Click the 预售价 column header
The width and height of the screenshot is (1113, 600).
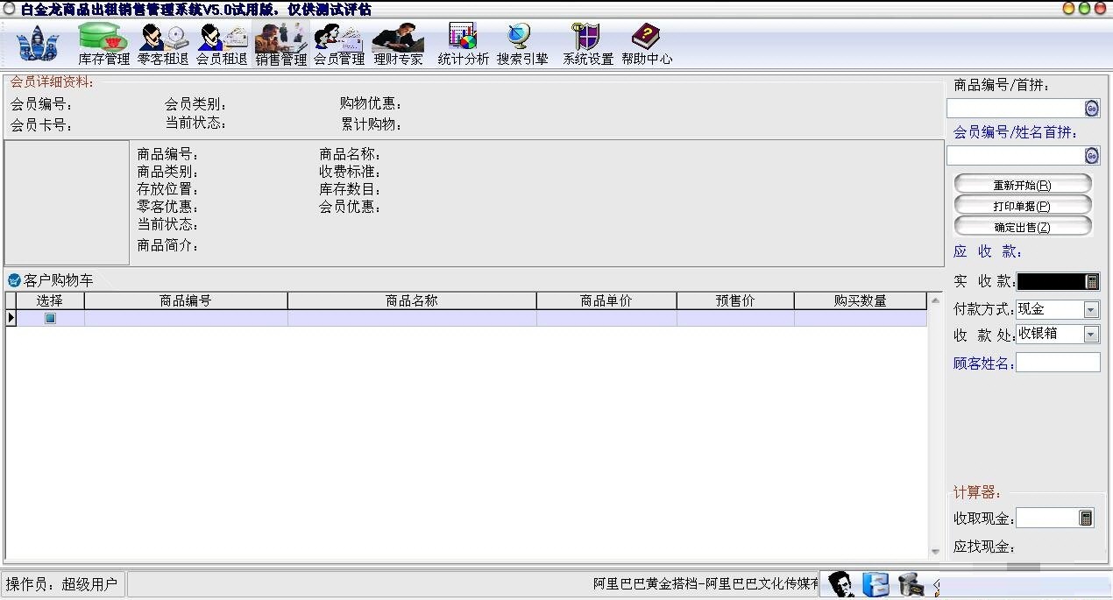(735, 300)
